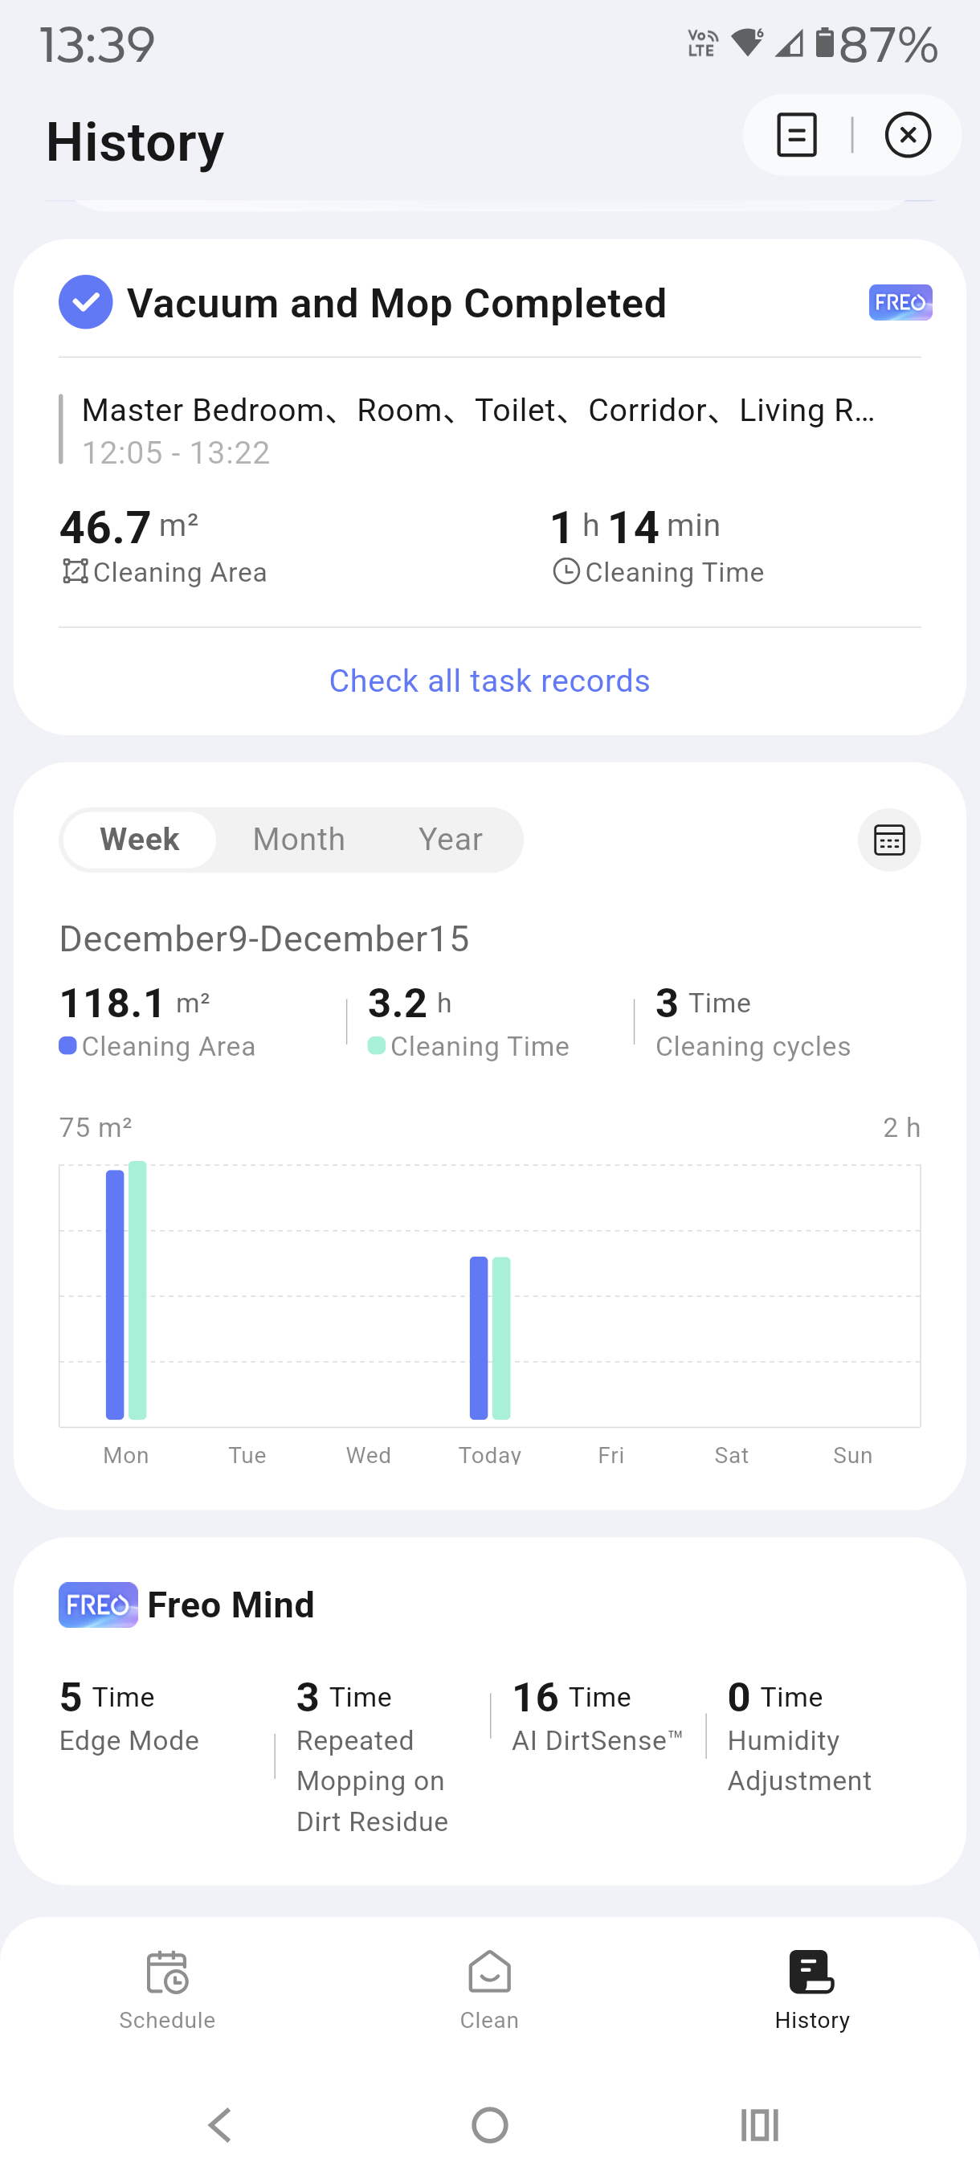Tap Today's green cleaning time bar
Screen dimensions: 980x2179
(x=501, y=1337)
